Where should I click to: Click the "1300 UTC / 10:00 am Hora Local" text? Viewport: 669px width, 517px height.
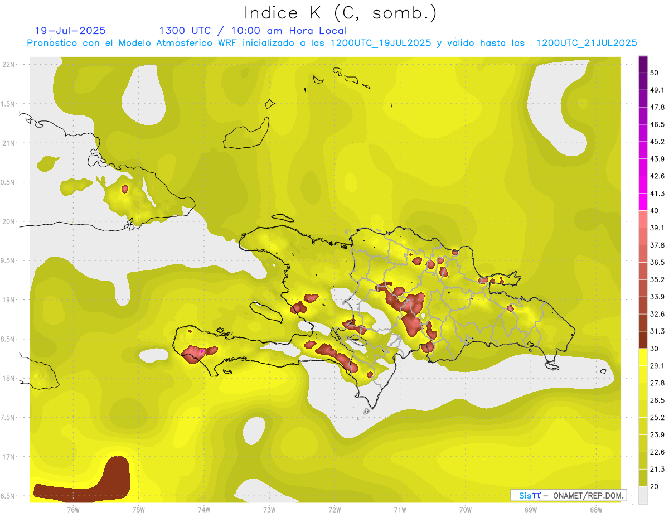(253, 31)
